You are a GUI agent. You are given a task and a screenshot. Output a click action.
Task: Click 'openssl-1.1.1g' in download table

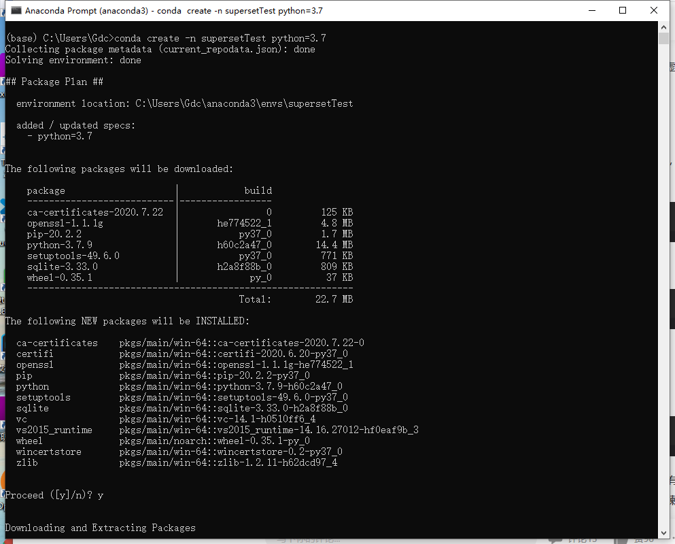(x=65, y=223)
